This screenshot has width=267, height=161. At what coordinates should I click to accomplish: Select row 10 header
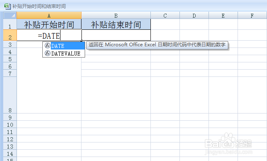[x=10, y=124]
